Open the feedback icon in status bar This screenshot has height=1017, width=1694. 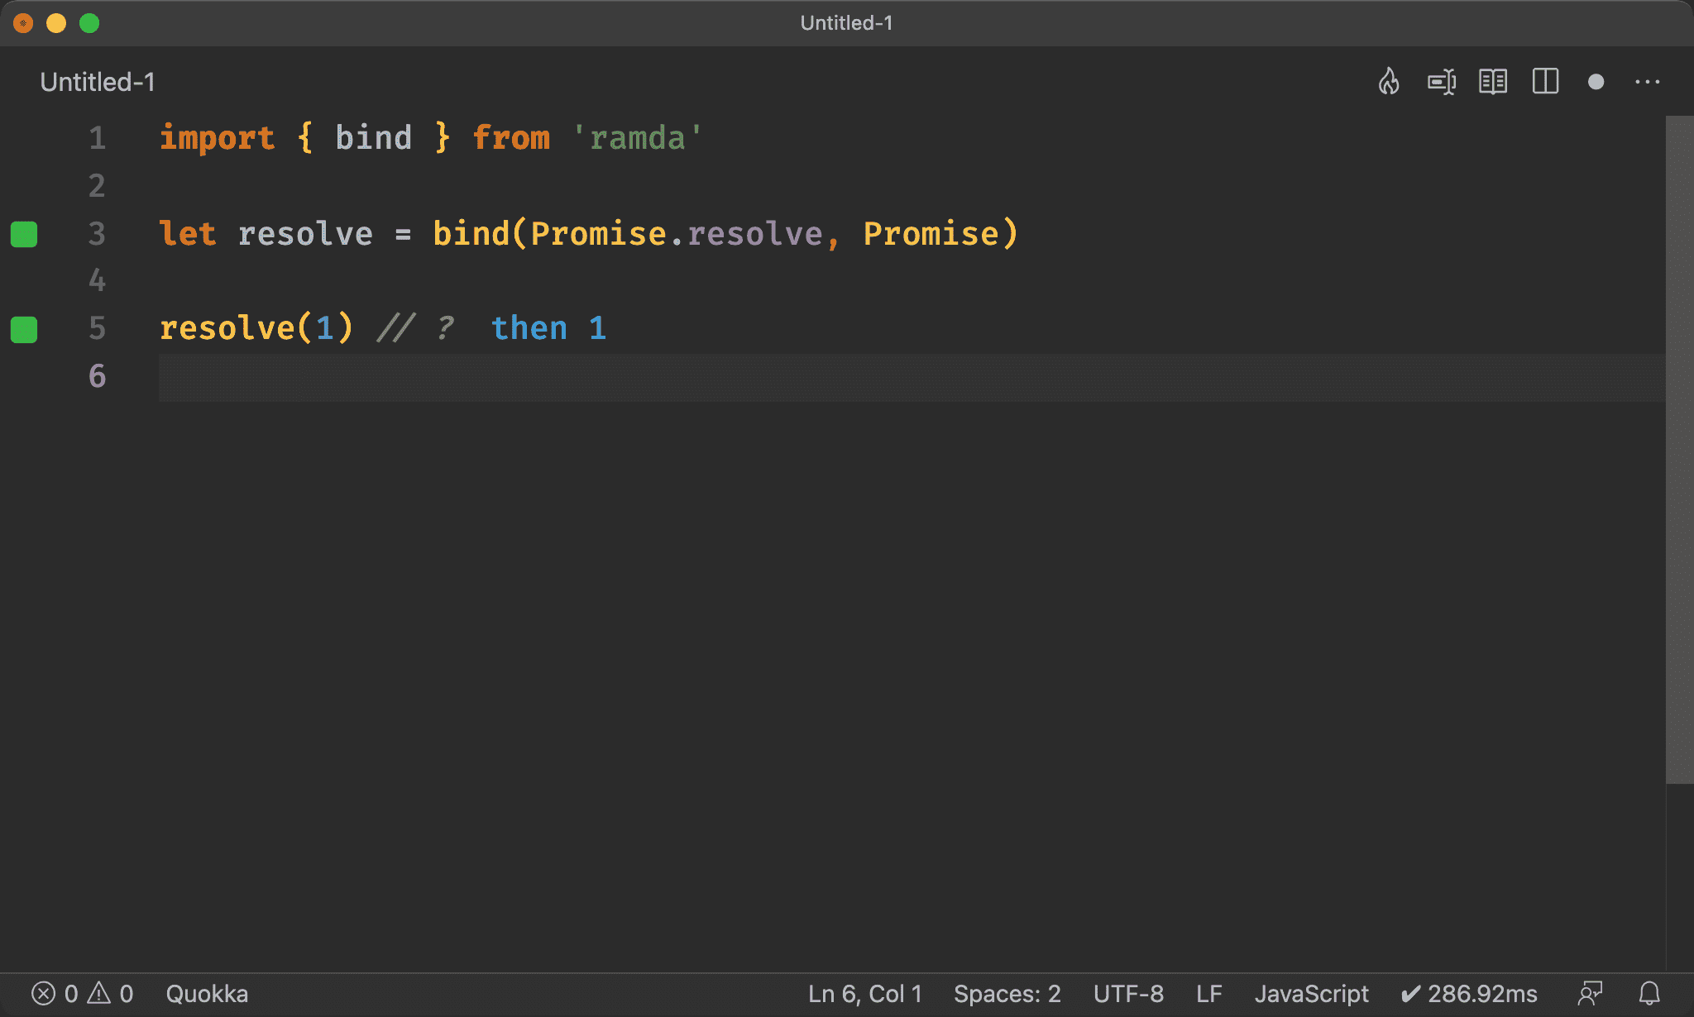point(1590,993)
